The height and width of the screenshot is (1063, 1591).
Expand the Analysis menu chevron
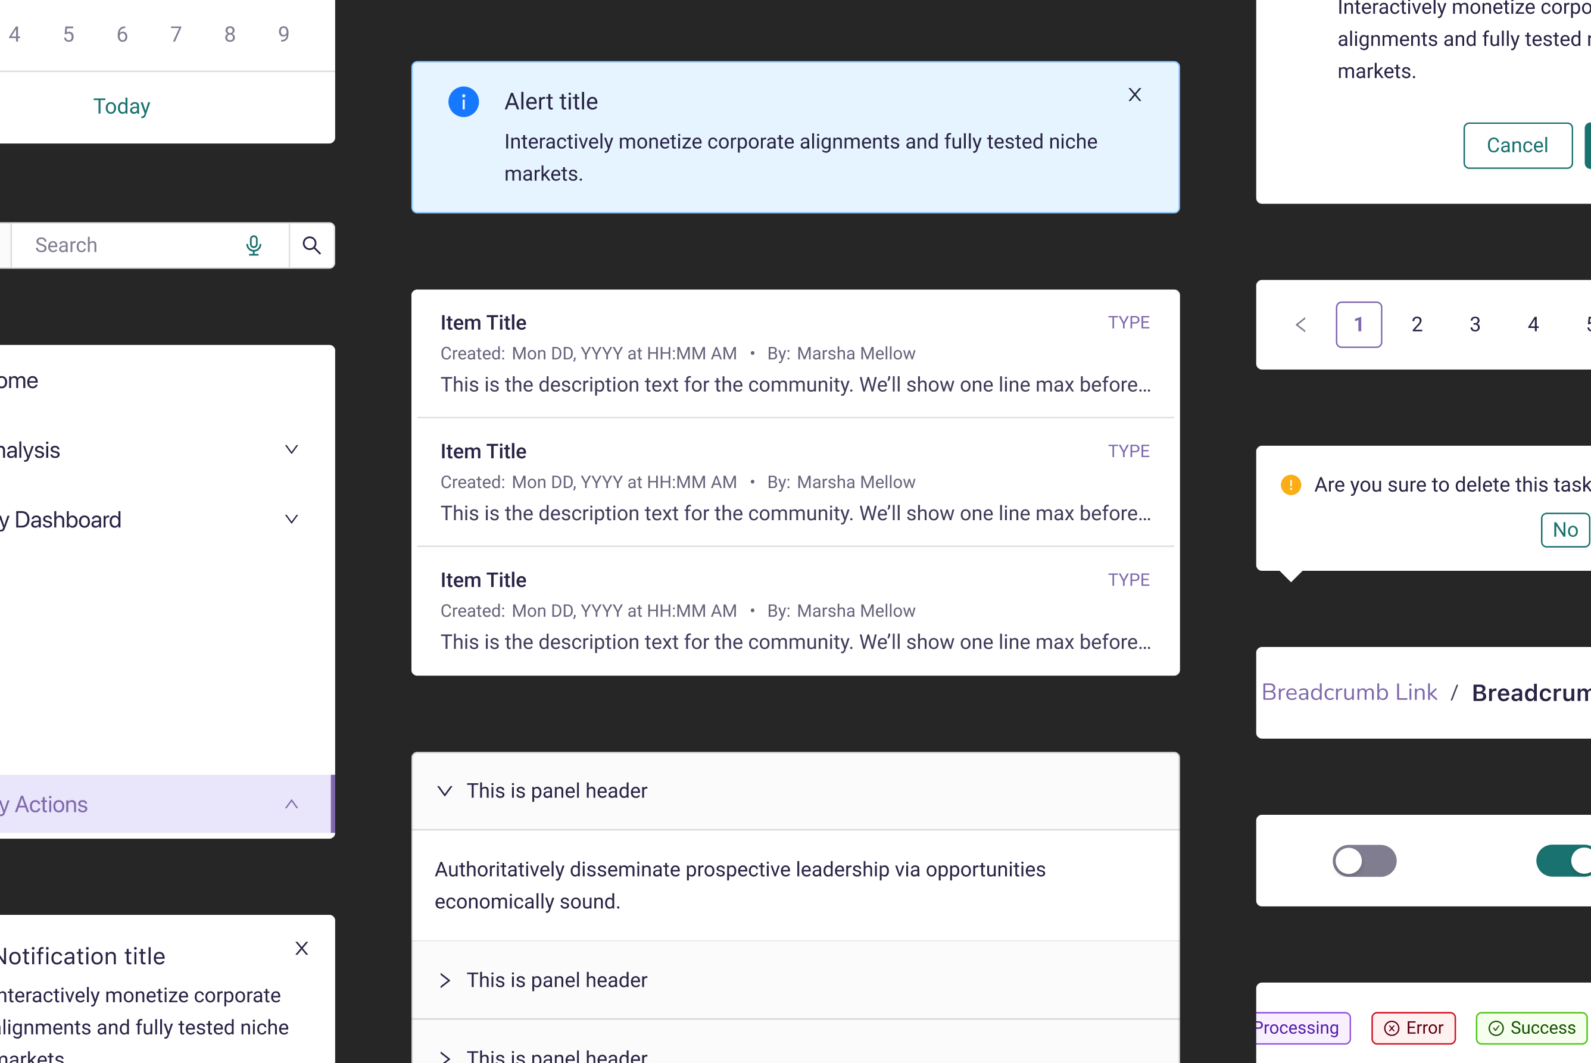tap(292, 449)
